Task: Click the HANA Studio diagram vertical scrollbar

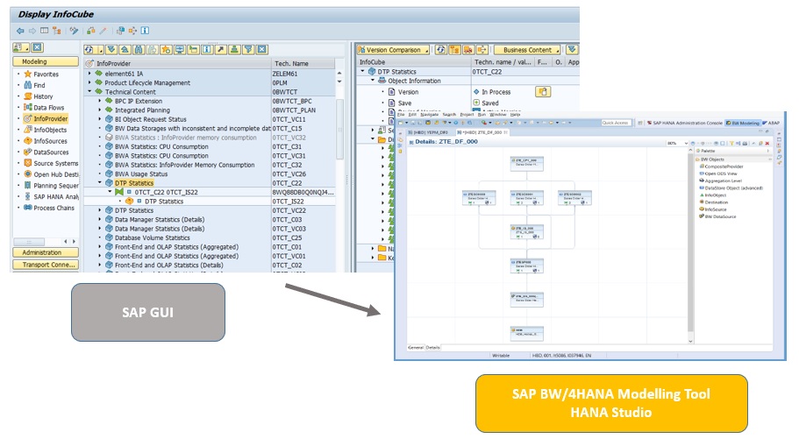Action: coord(690,244)
